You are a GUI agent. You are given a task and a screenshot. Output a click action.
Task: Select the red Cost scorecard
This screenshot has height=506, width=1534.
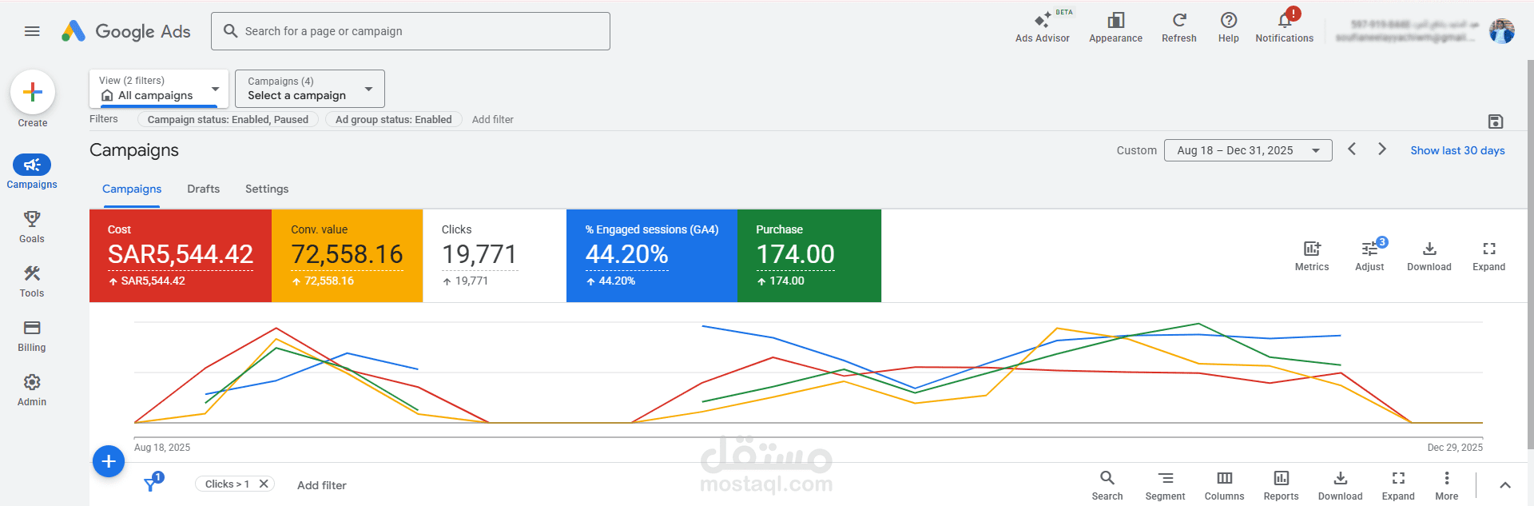pyautogui.click(x=181, y=256)
